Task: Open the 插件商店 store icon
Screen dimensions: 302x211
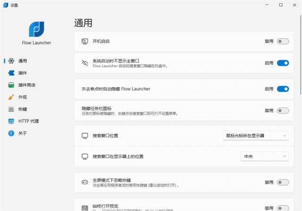Action: [11, 85]
